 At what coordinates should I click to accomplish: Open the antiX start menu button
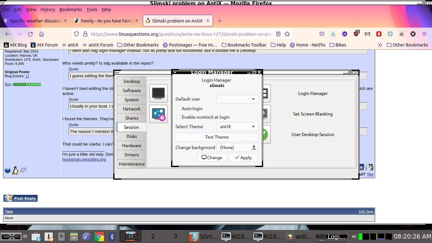(11, 237)
